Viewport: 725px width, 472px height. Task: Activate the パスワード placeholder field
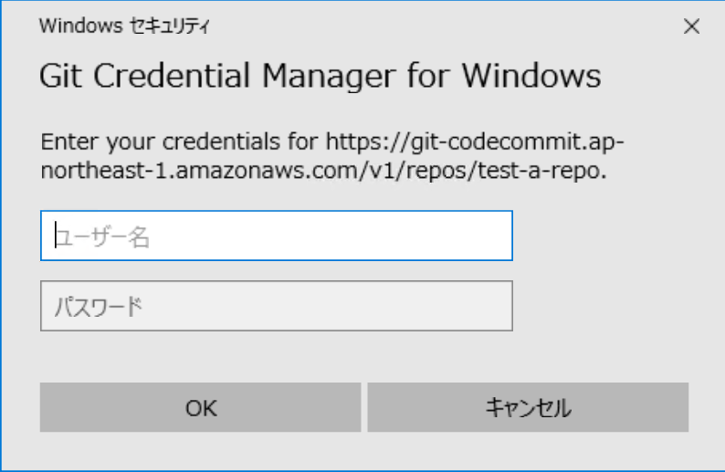(276, 305)
